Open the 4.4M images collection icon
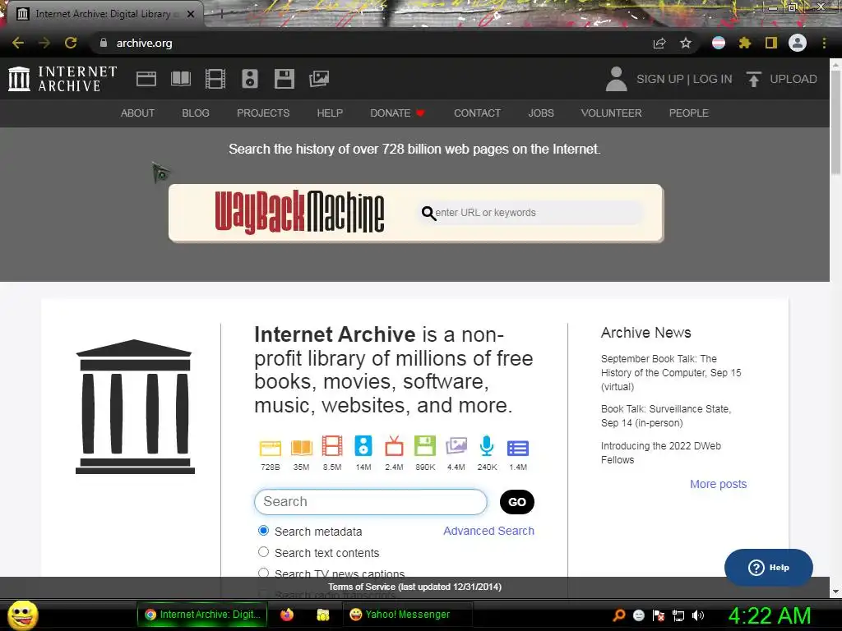 456,446
